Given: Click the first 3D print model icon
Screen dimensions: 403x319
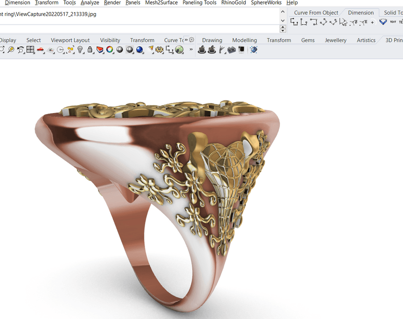Looking at the screenshot, I should (202, 49).
